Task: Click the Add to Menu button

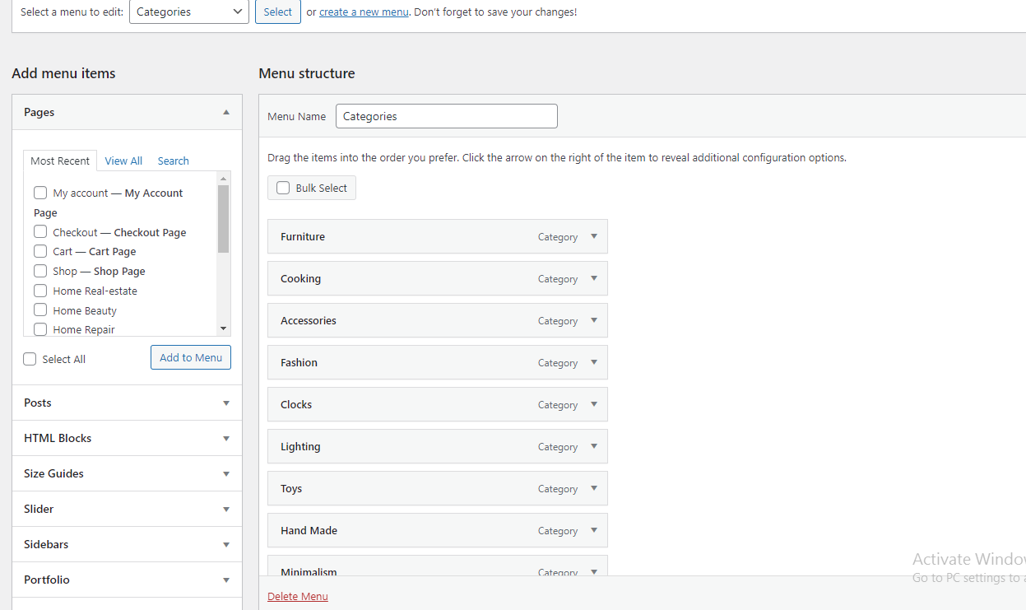Action: coord(191,357)
